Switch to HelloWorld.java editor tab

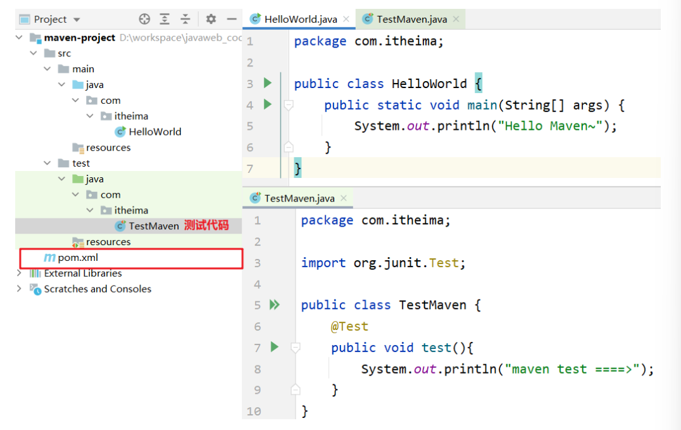click(301, 19)
